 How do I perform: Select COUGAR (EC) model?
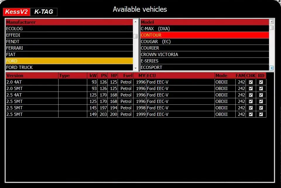(x=205, y=41)
